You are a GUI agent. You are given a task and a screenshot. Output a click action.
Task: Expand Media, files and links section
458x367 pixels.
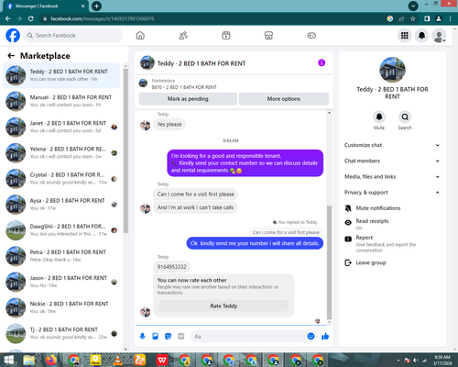click(392, 176)
